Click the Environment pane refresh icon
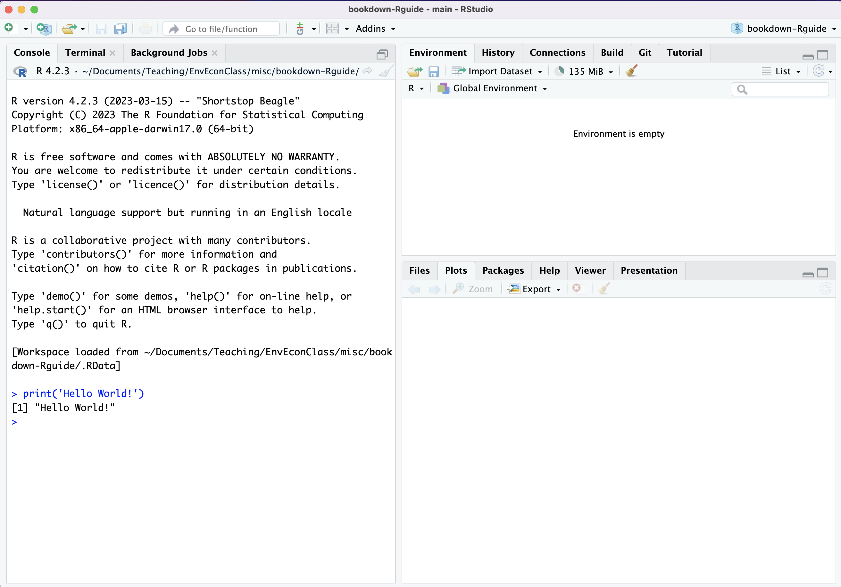841x587 pixels. pyautogui.click(x=818, y=71)
